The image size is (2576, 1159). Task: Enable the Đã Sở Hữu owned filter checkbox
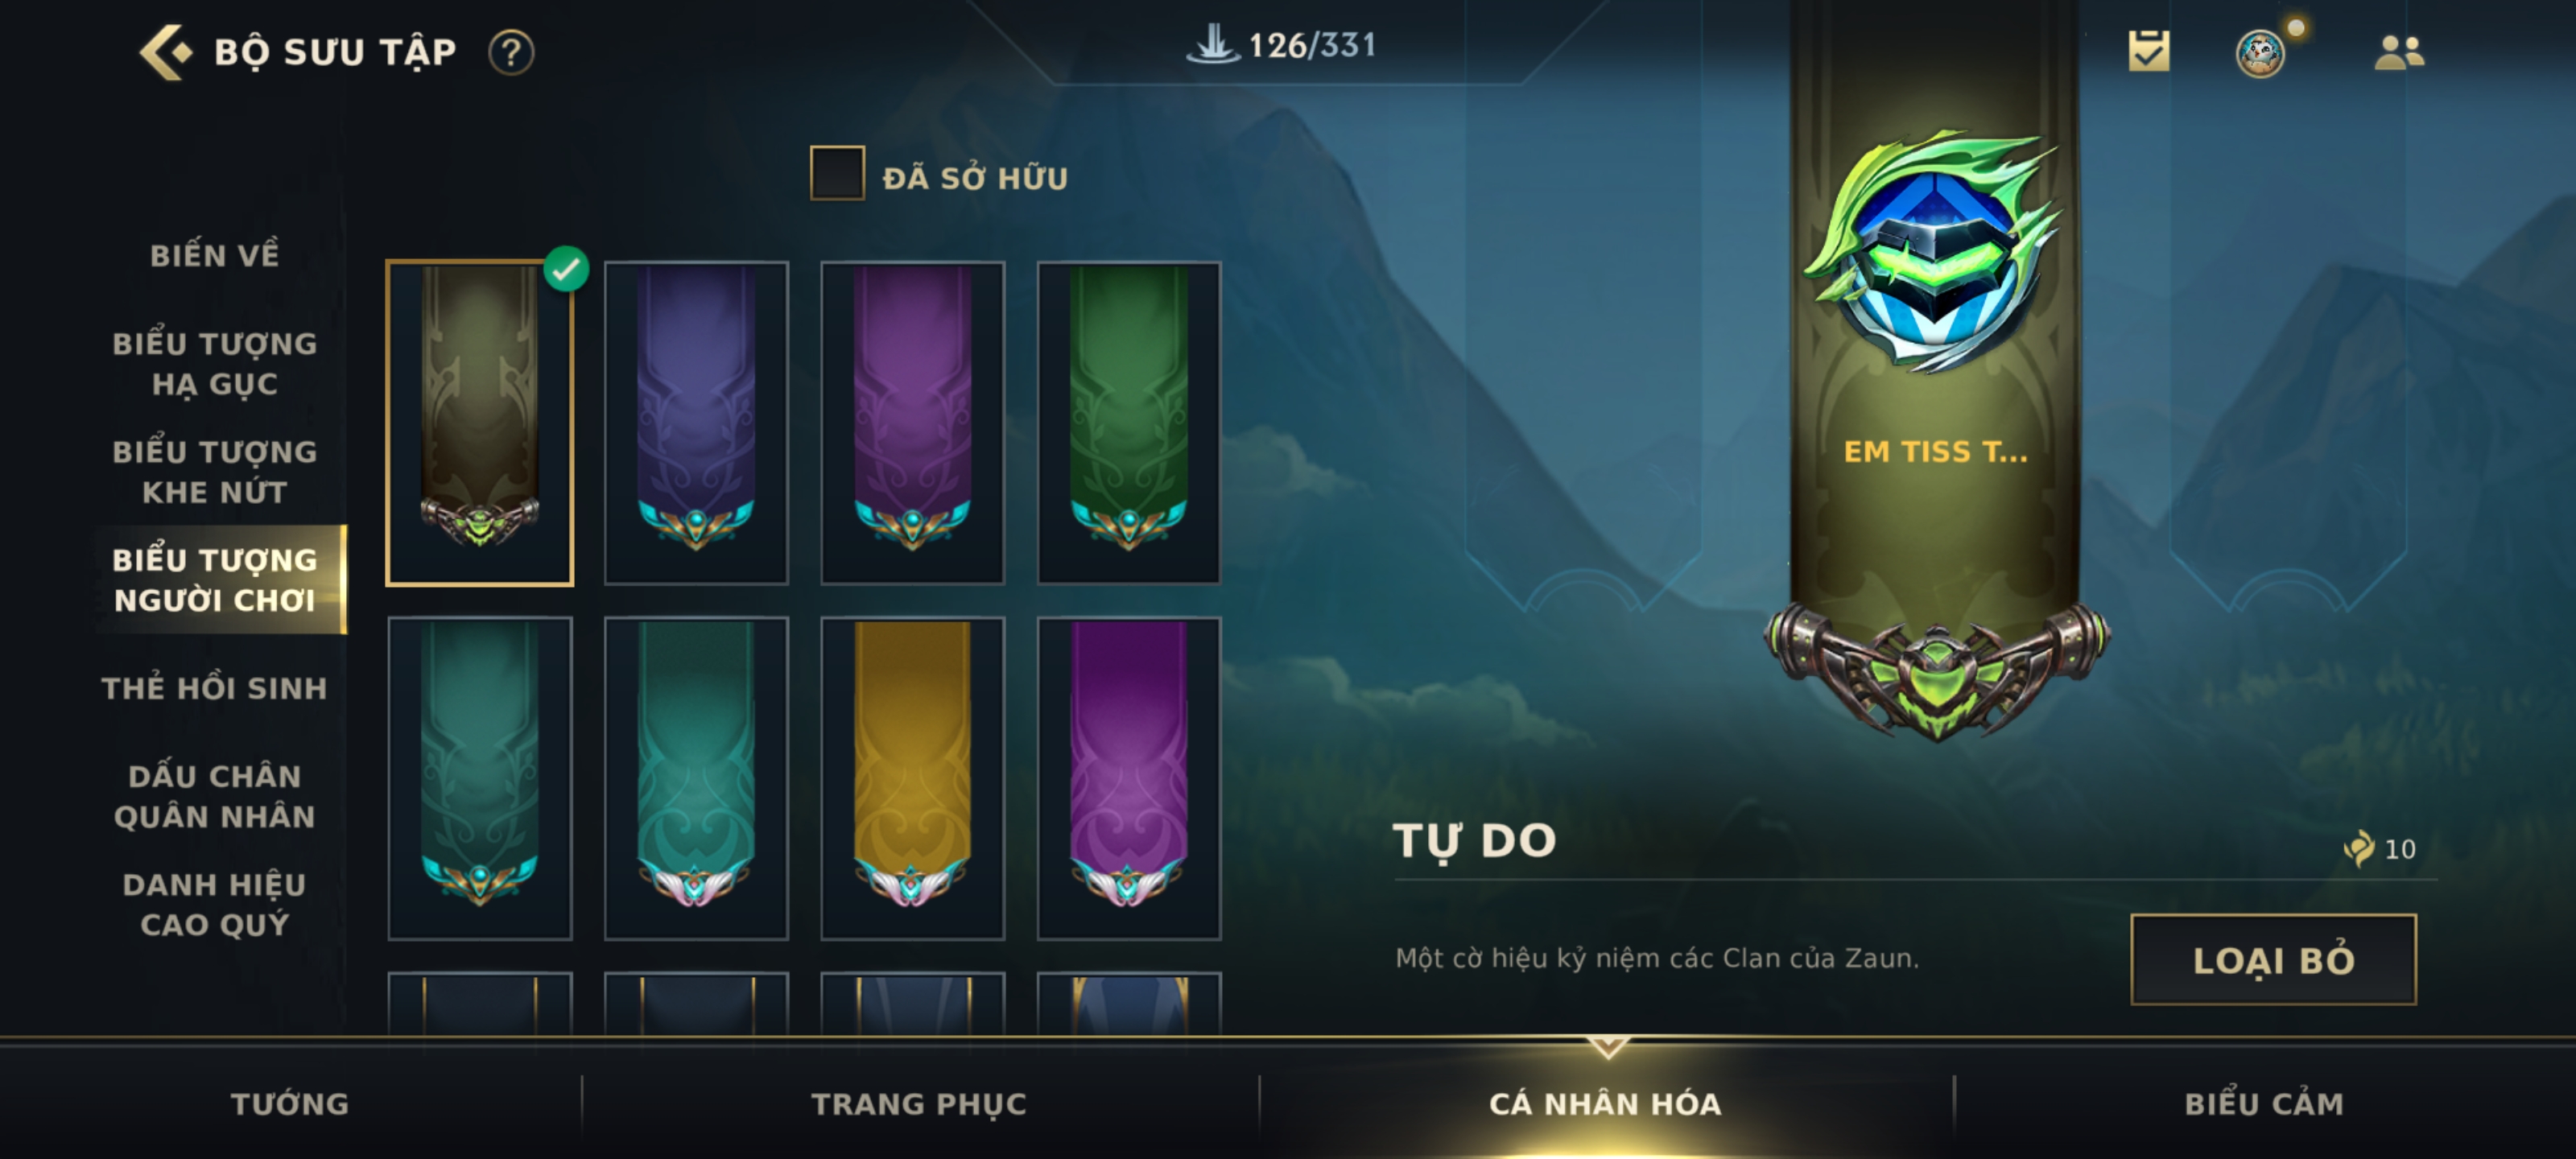click(837, 174)
